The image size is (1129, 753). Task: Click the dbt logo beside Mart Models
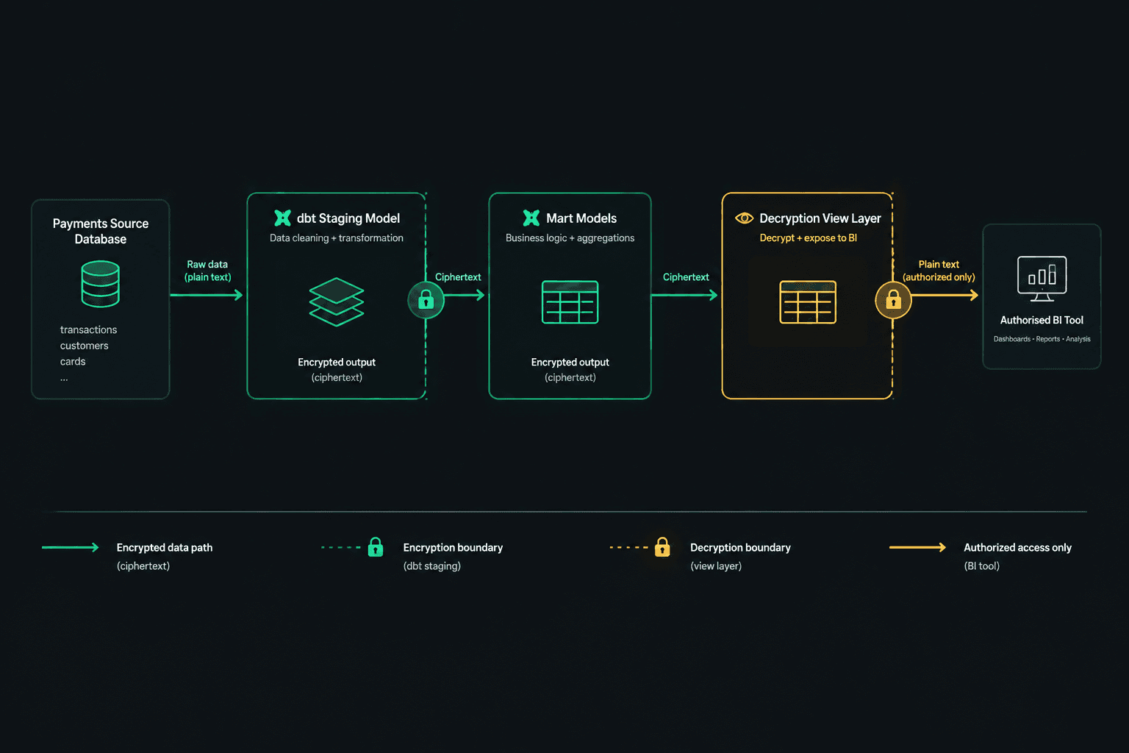[531, 218]
